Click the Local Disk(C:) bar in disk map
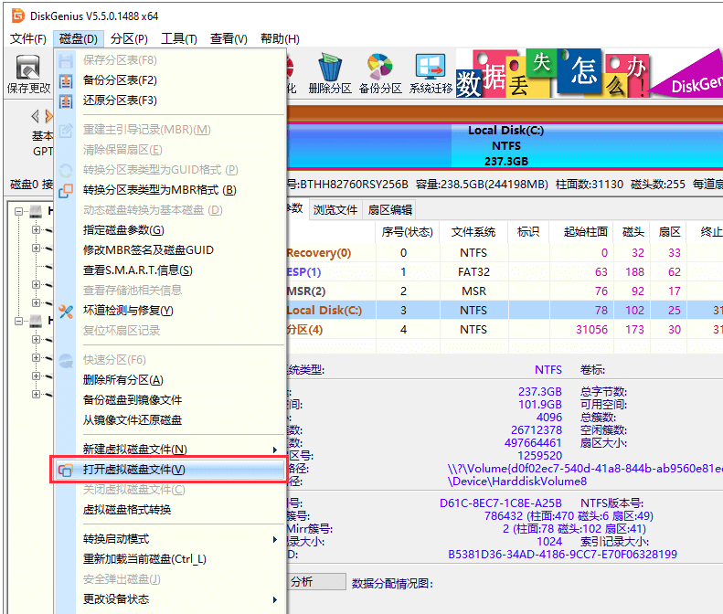The width and height of the screenshot is (723, 614). point(505,145)
